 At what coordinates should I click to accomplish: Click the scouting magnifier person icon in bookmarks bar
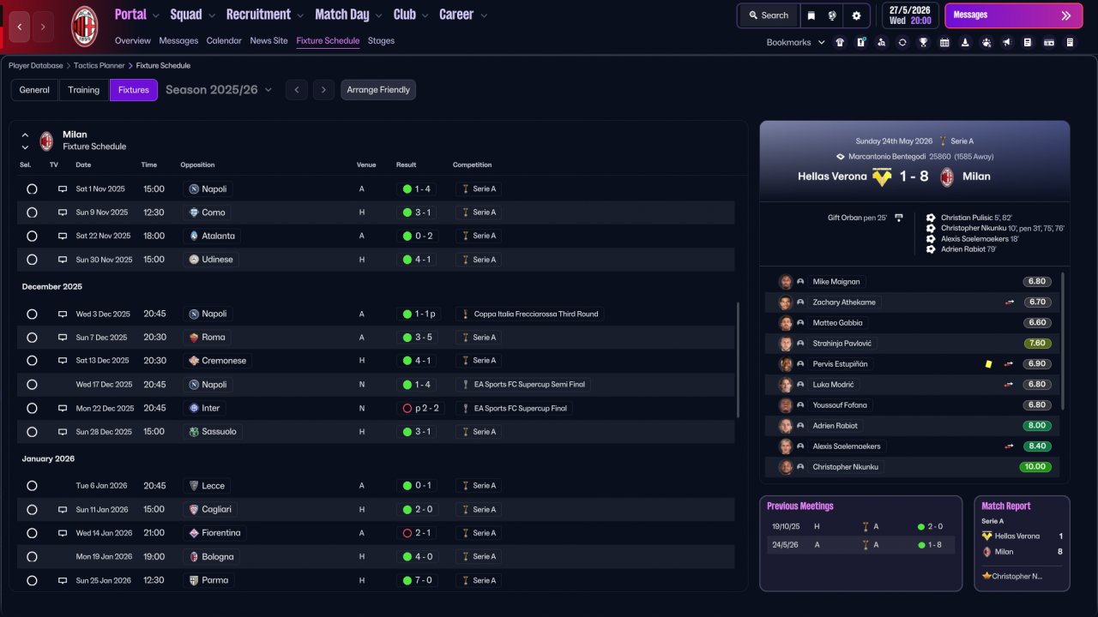[x=881, y=42]
